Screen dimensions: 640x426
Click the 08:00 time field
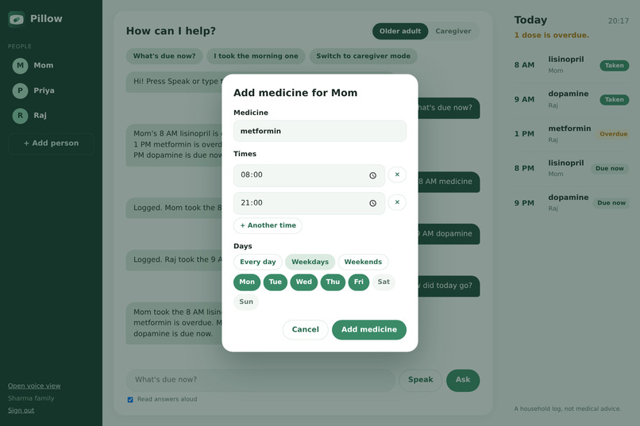pos(309,175)
